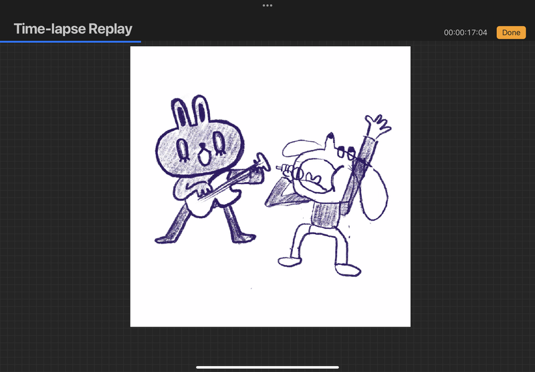The width and height of the screenshot is (535, 372).
Task: Click the rabbit's left foot
Action: [166, 238]
